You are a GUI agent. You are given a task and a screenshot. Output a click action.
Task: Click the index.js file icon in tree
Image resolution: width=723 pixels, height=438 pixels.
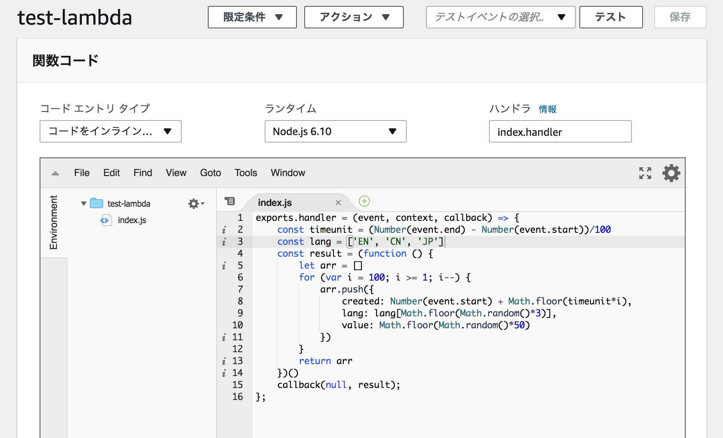(106, 220)
